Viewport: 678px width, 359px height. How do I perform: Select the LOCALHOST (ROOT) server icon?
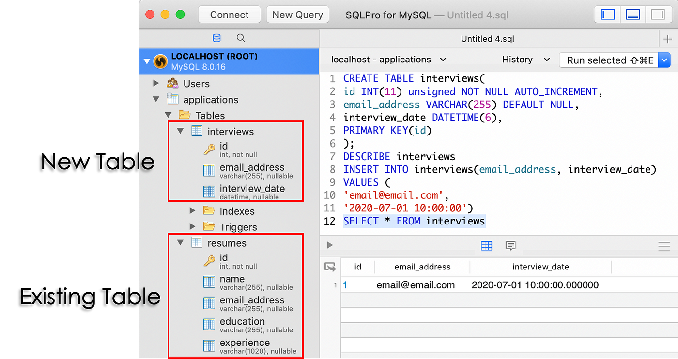click(160, 61)
